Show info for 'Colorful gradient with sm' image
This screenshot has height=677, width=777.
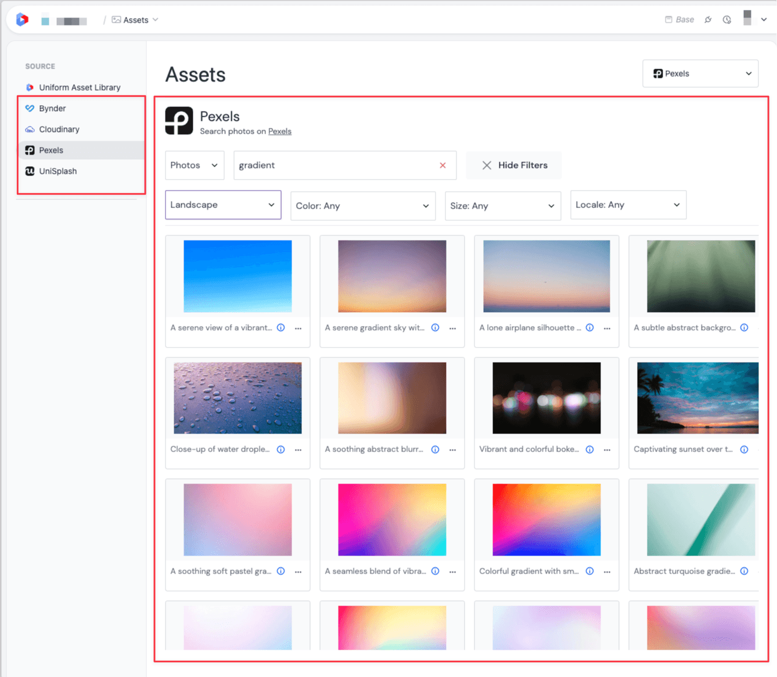[590, 571]
